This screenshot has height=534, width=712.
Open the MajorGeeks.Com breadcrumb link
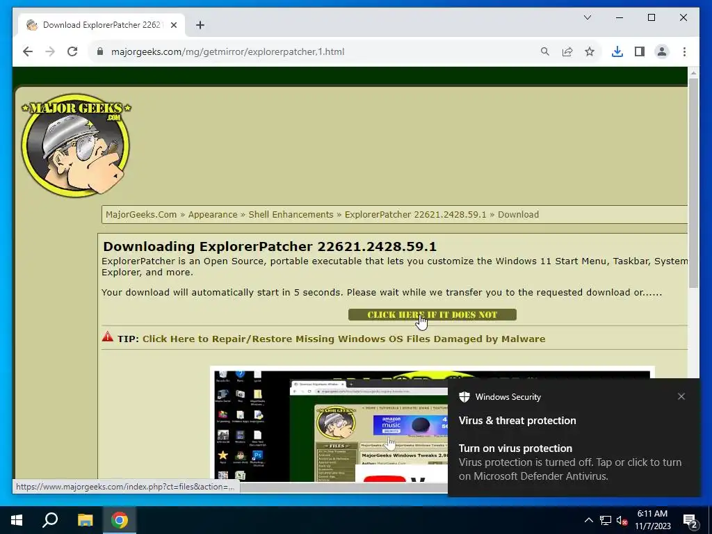pos(141,215)
